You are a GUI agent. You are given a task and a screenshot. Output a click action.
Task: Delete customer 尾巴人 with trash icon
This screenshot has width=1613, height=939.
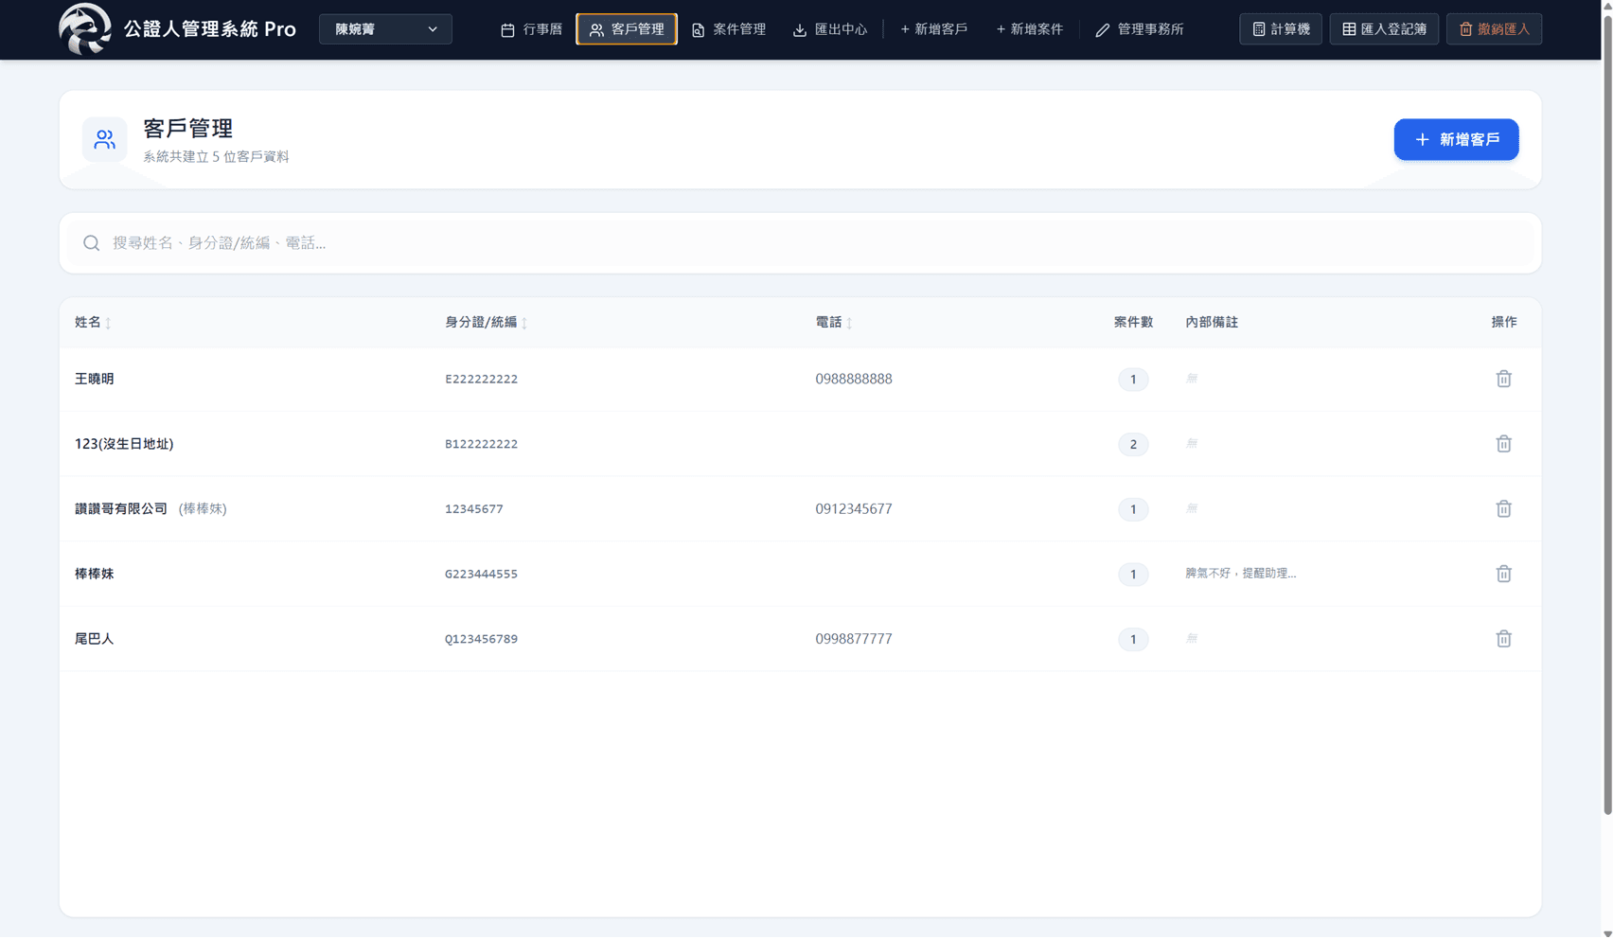pyautogui.click(x=1503, y=639)
